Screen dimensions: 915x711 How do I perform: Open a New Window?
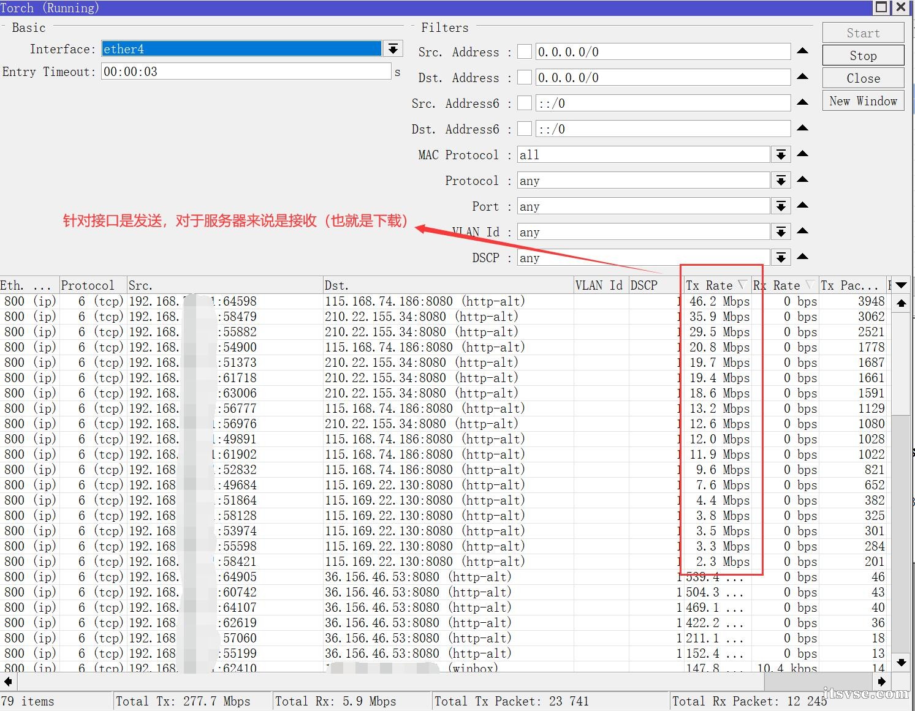(x=862, y=100)
